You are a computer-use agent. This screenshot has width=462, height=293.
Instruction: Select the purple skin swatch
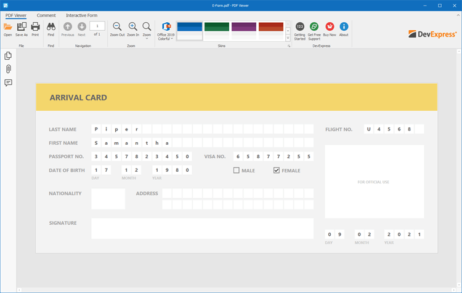[244, 31]
